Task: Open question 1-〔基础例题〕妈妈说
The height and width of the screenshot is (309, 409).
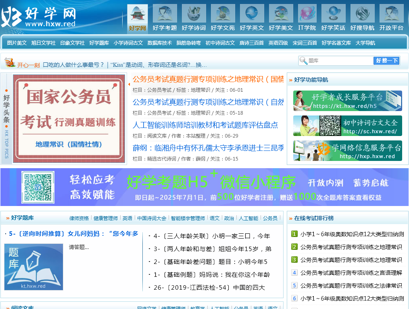Action: tap(212, 274)
